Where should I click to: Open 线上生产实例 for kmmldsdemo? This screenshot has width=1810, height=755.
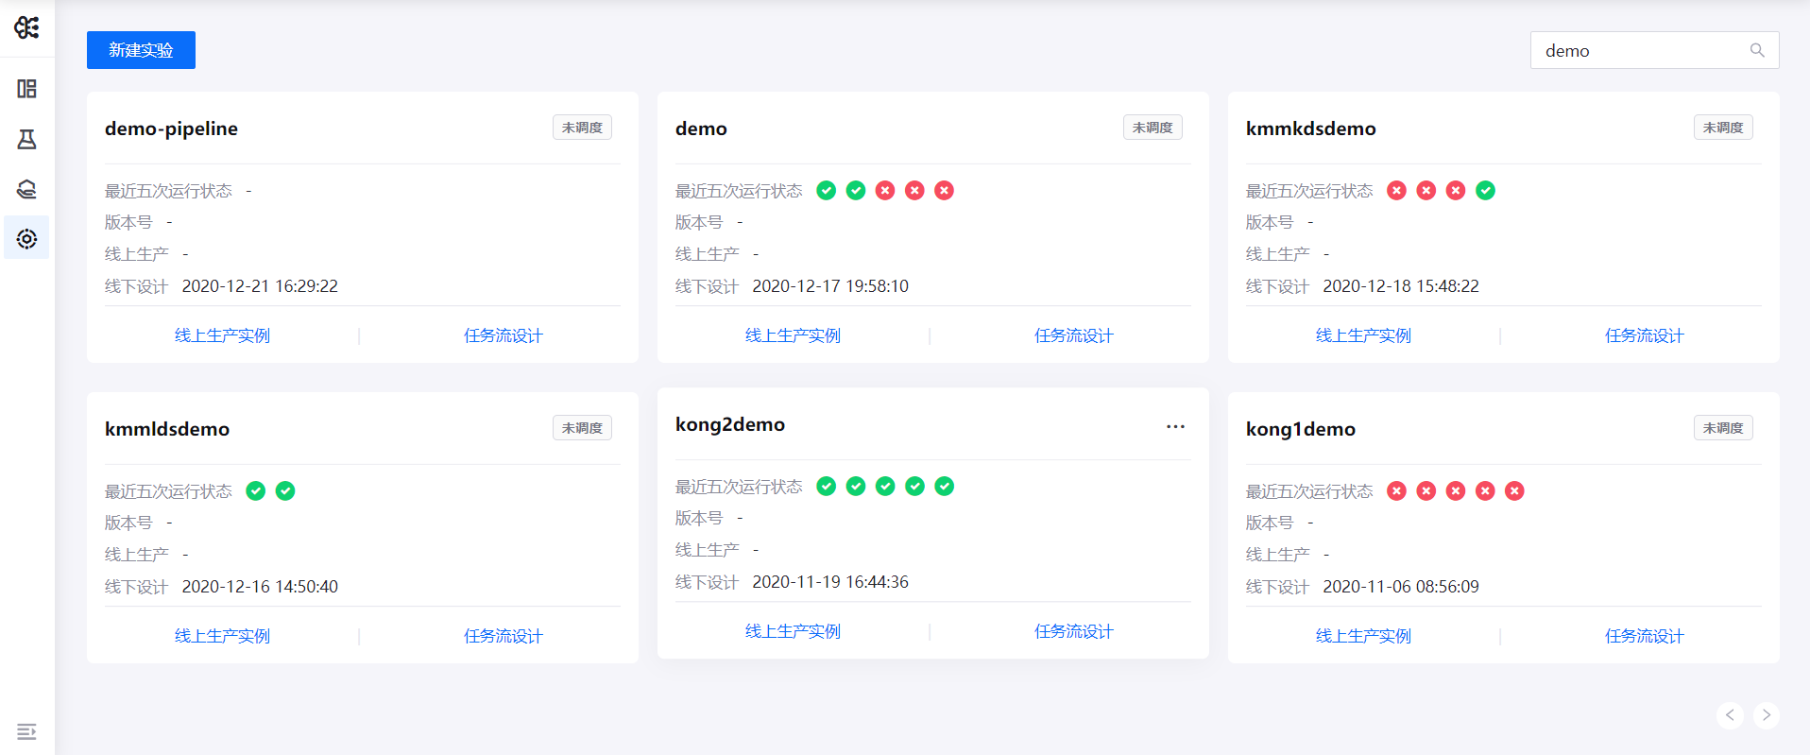pyautogui.click(x=222, y=636)
